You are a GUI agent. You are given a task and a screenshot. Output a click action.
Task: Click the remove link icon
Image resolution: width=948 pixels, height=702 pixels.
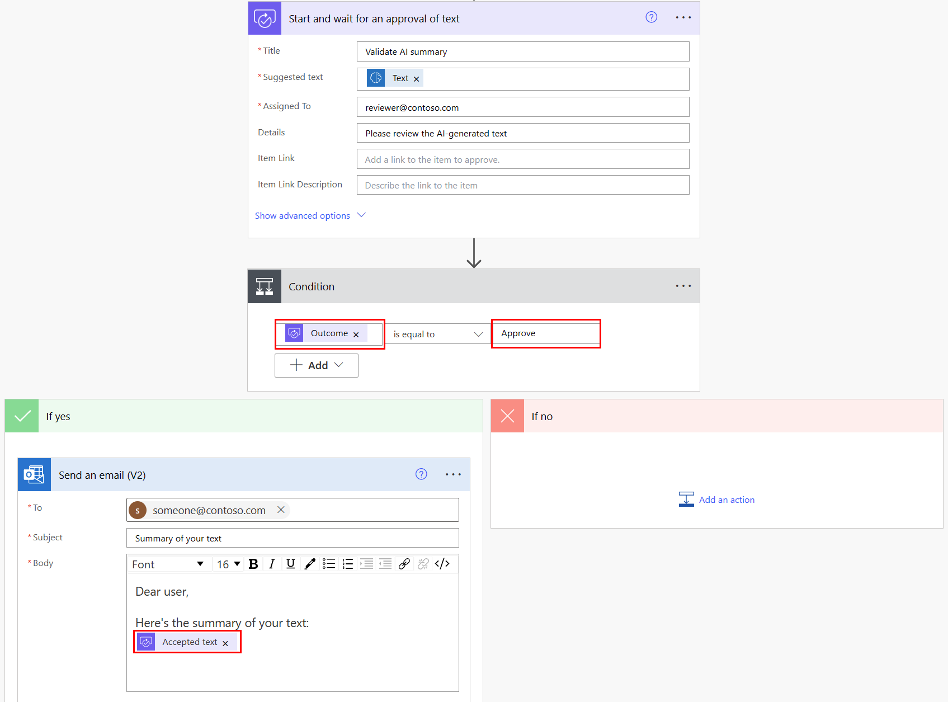tap(423, 564)
